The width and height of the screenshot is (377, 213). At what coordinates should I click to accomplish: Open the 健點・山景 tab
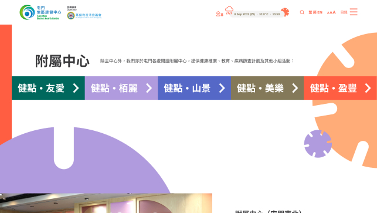point(195,88)
